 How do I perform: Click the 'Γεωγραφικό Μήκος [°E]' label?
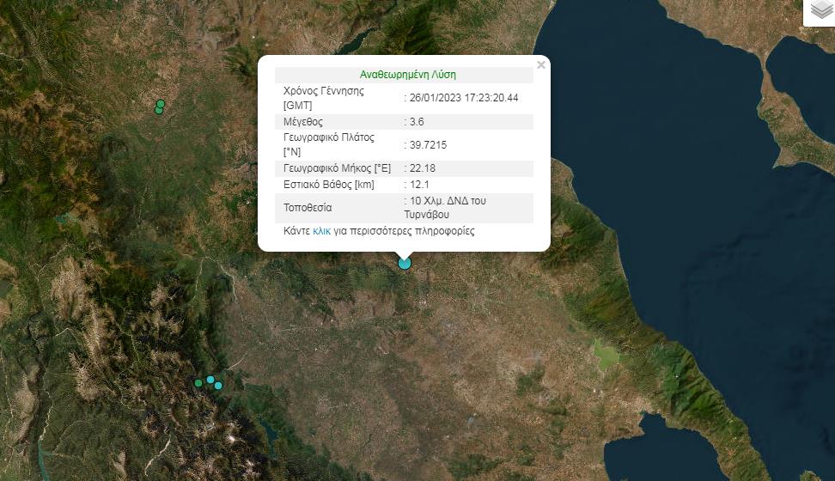click(x=337, y=168)
